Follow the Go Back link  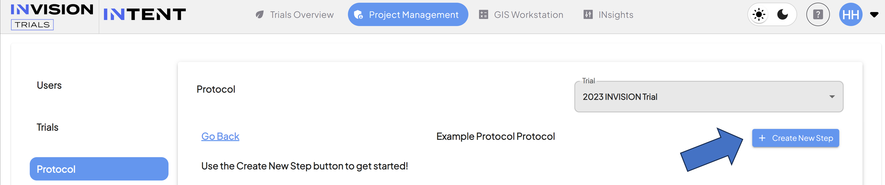tap(220, 136)
